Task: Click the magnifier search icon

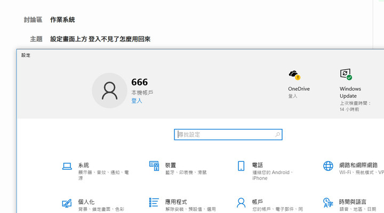Action: 277,135
